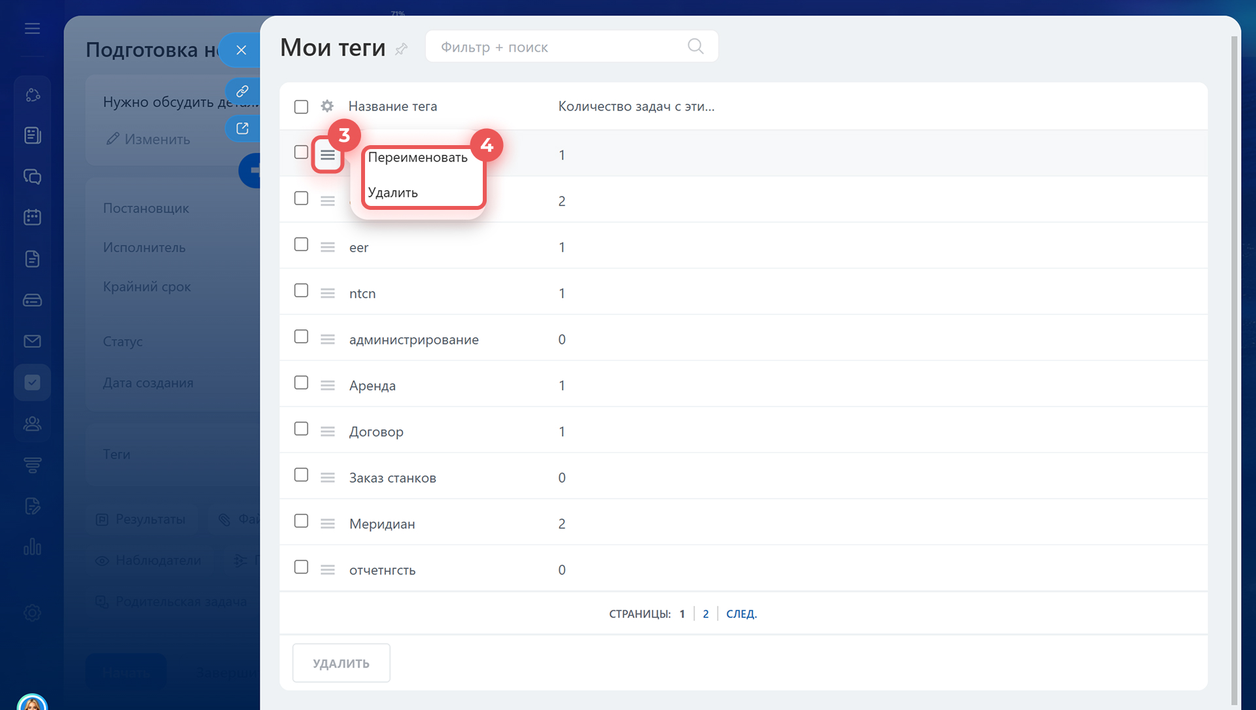This screenshot has width=1256, height=710.
Task: Check the box for Аренда tag
Action: pos(301,383)
